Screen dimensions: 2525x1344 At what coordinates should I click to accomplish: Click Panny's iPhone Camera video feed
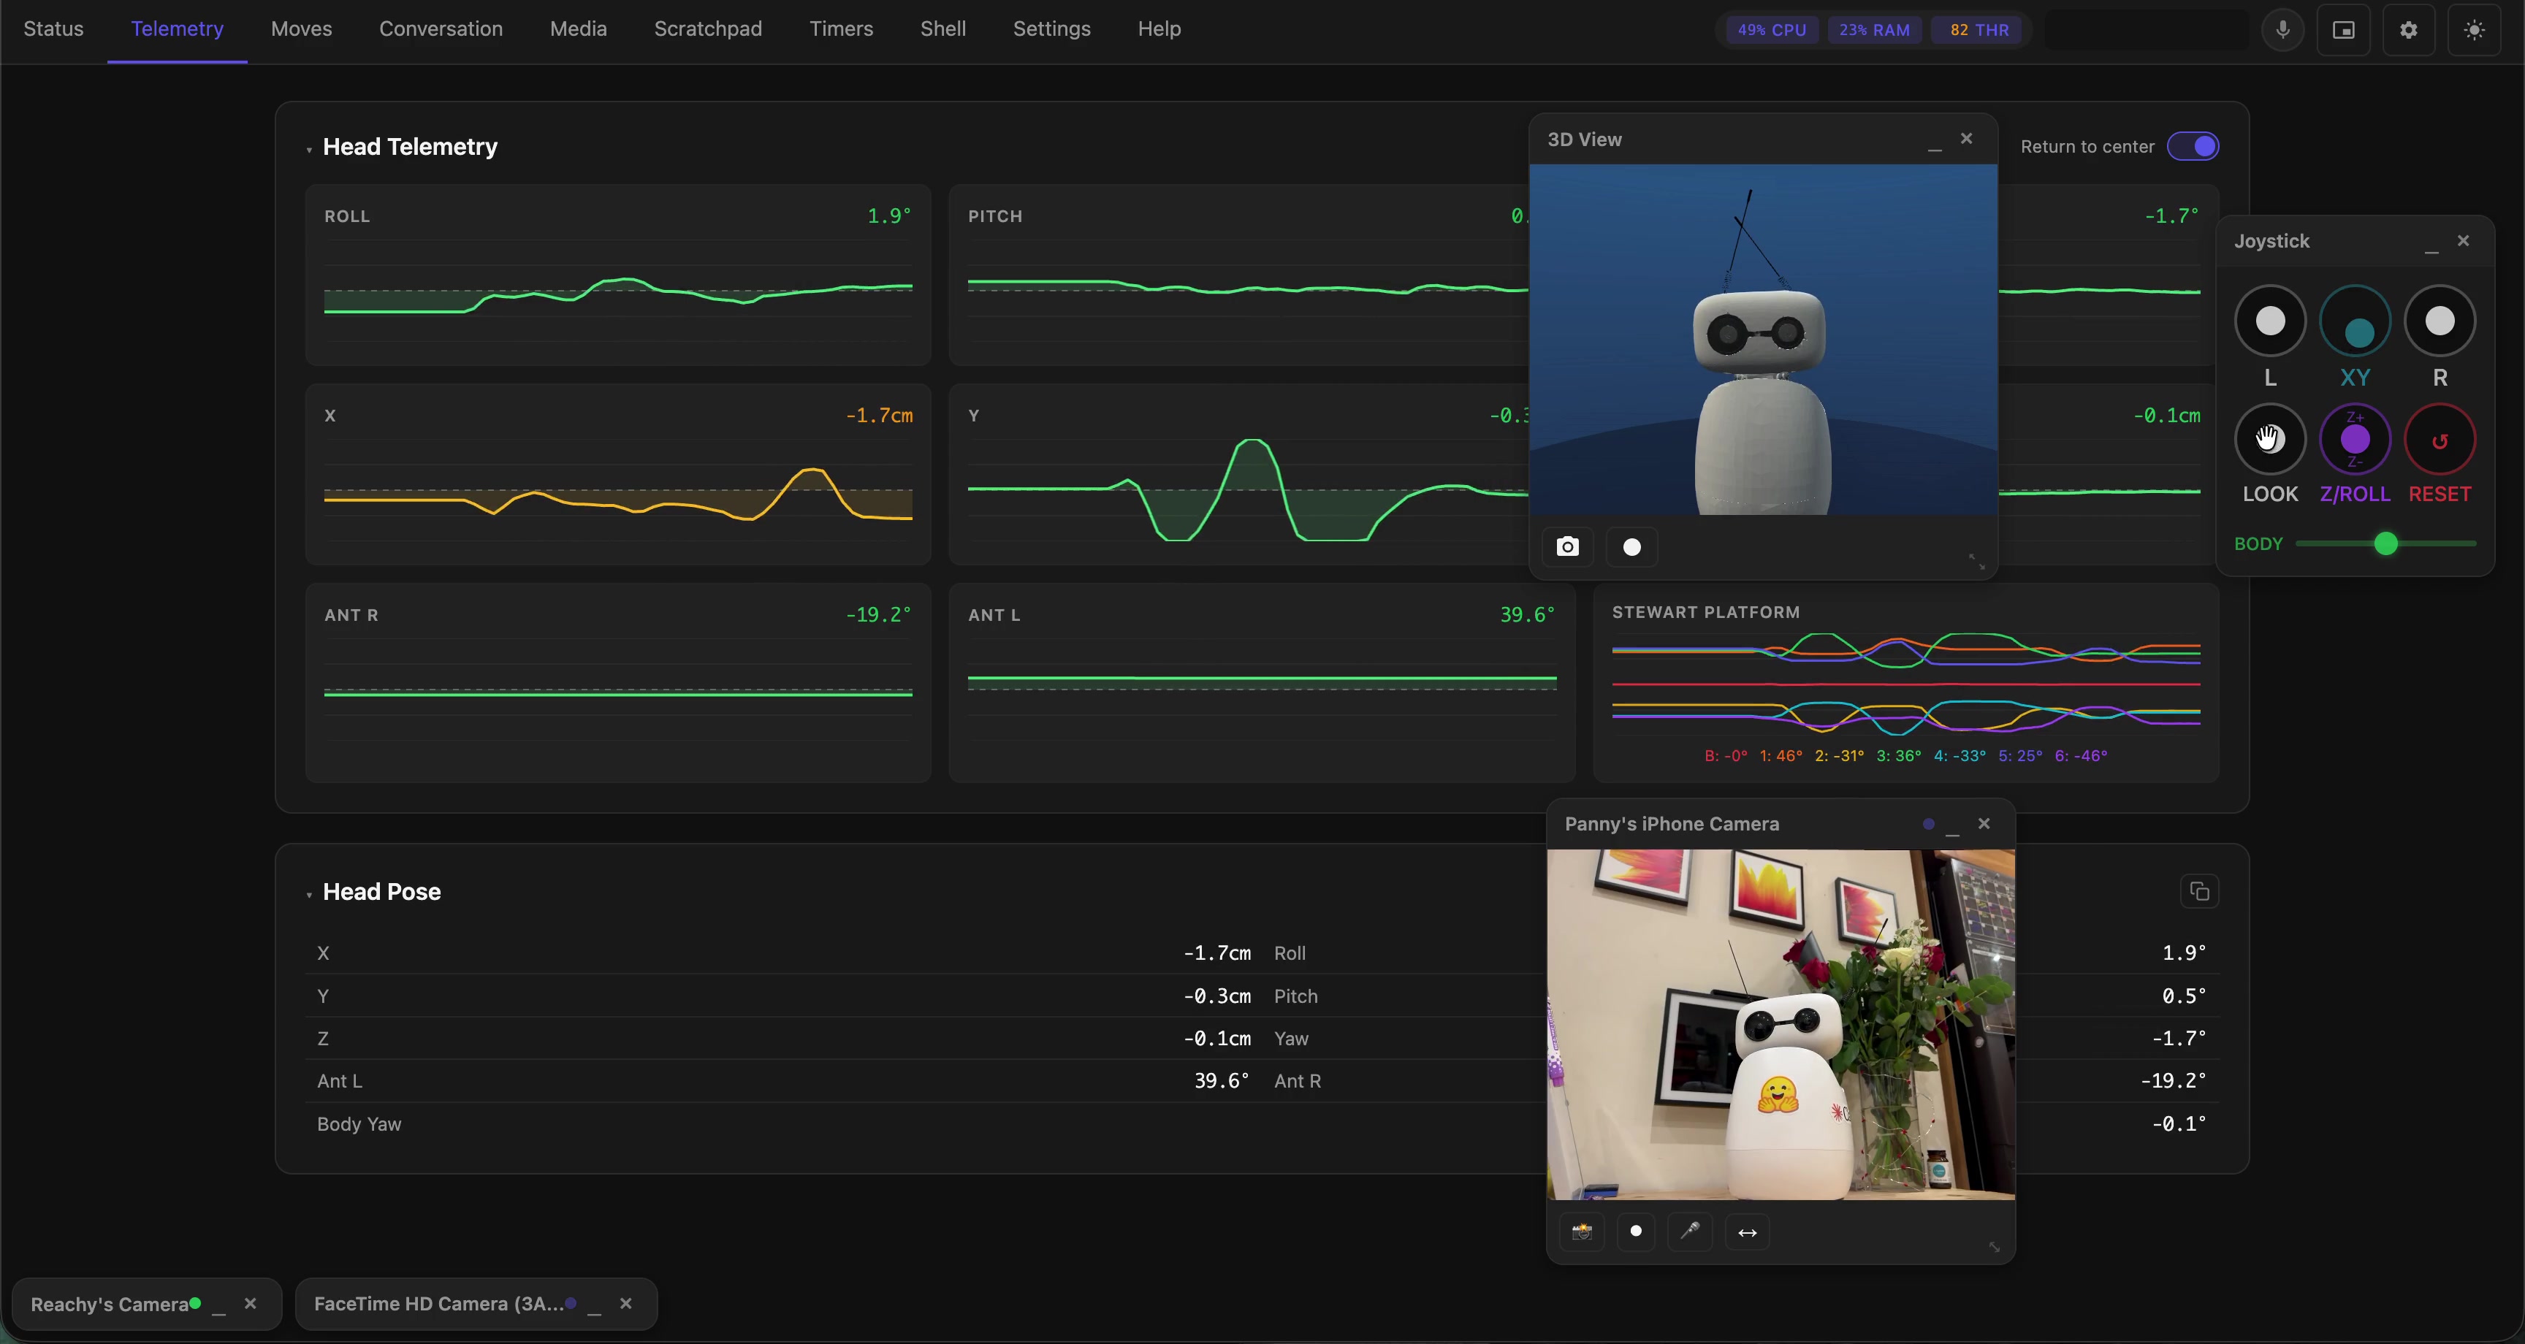(1780, 1024)
